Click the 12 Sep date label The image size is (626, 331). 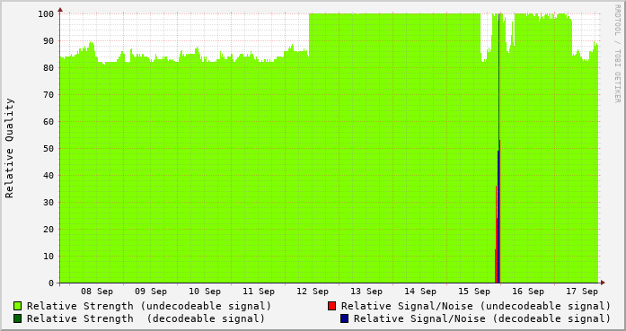313,292
